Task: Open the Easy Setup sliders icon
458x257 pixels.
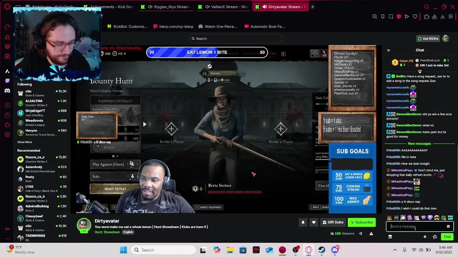Action: coord(451,16)
